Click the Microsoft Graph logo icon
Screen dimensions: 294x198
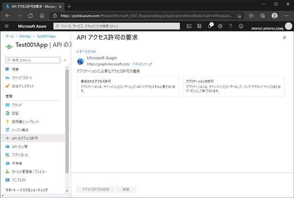click(x=81, y=61)
